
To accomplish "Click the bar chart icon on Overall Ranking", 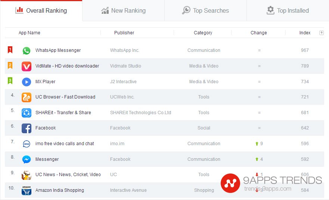I will pos(19,10).
